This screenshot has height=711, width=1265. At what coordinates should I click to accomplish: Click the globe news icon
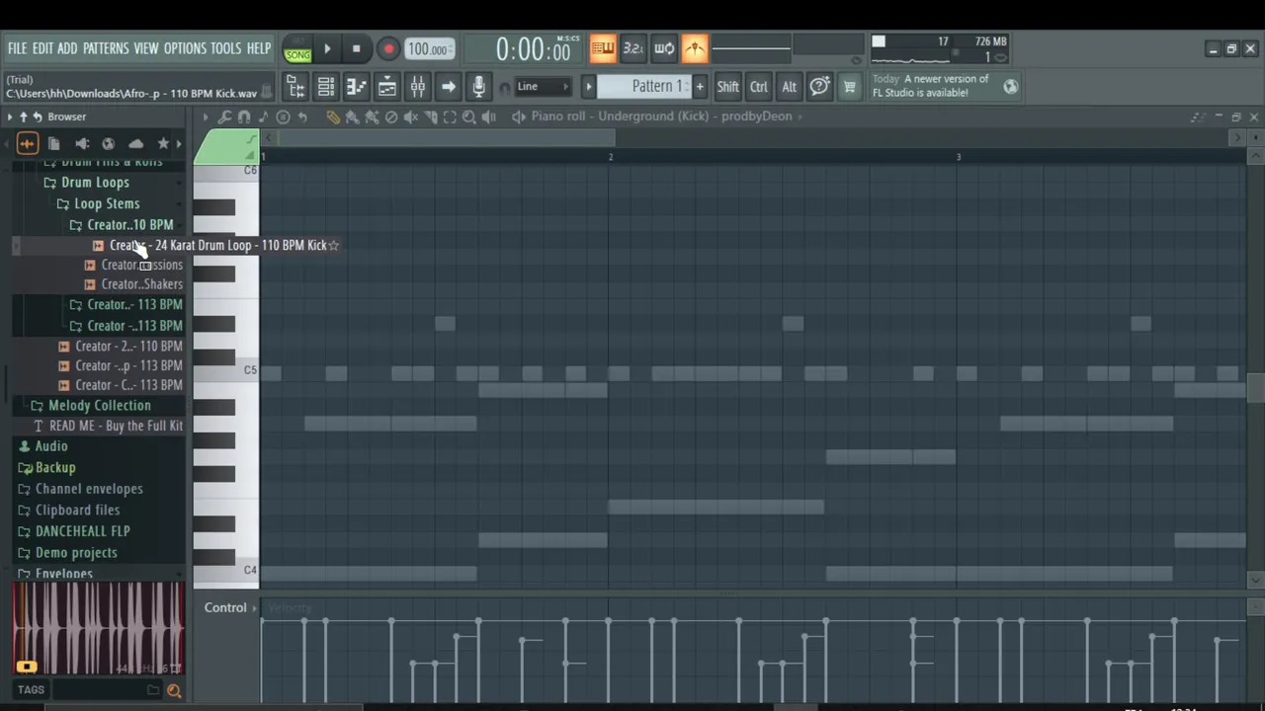tap(1010, 87)
